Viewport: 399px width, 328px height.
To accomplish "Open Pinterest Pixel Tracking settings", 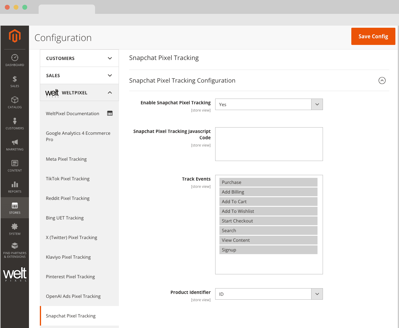I will [79, 277].
